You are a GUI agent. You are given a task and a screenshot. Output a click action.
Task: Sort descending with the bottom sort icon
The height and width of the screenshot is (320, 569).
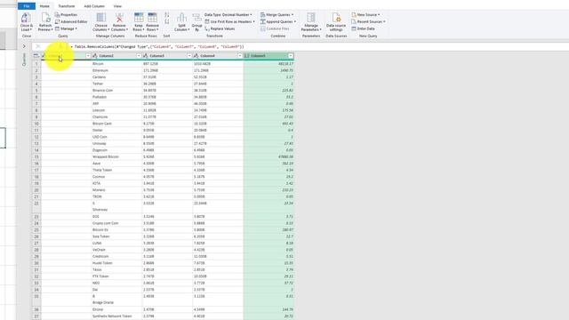[167, 21]
